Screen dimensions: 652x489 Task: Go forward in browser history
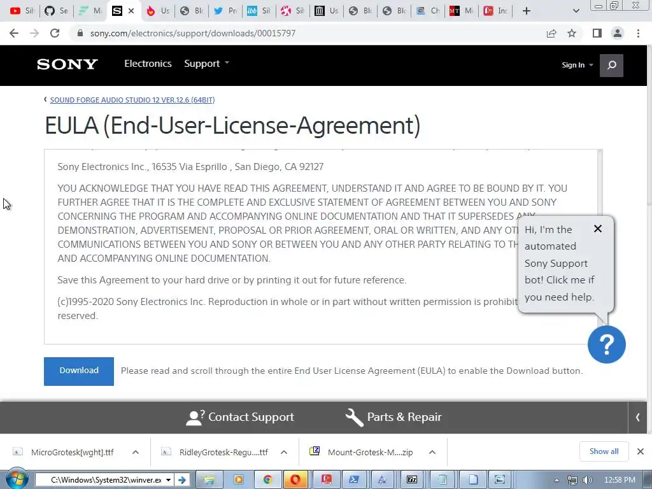[34, 33]
